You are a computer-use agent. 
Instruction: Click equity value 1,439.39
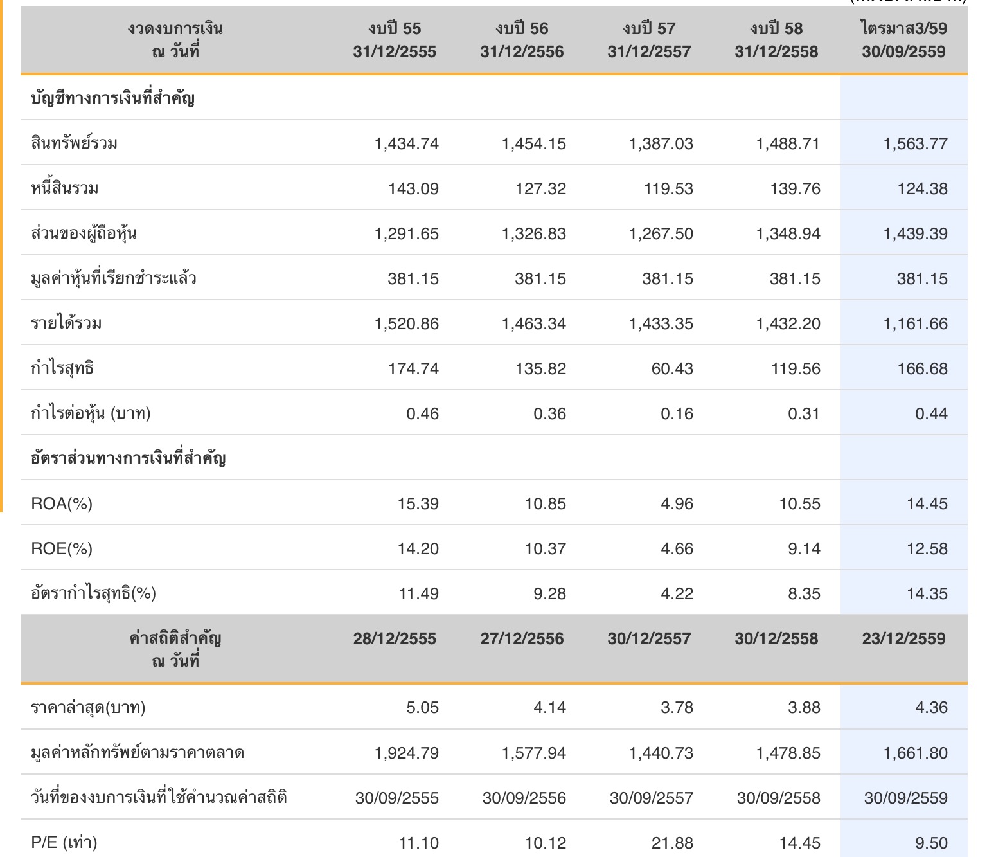916,233
